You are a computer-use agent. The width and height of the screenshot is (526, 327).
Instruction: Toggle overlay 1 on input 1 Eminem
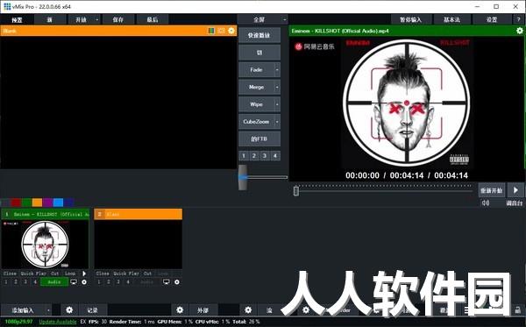pyautogui.click(x=6, y=282)
